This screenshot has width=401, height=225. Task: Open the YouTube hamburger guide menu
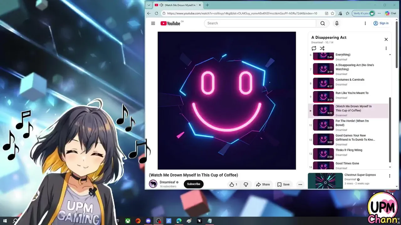coord(153,23)
